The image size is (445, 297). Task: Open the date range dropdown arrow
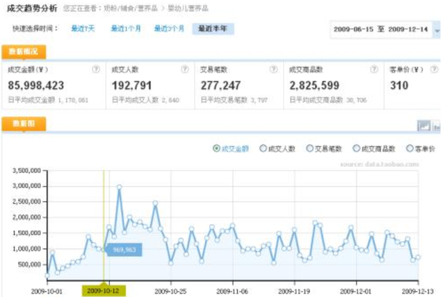436,30
